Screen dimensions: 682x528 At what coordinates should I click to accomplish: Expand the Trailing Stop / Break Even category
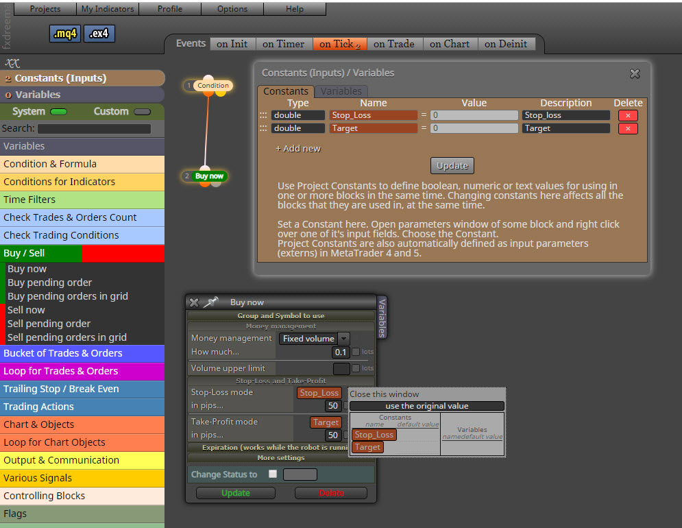click(x=82, y=389)
